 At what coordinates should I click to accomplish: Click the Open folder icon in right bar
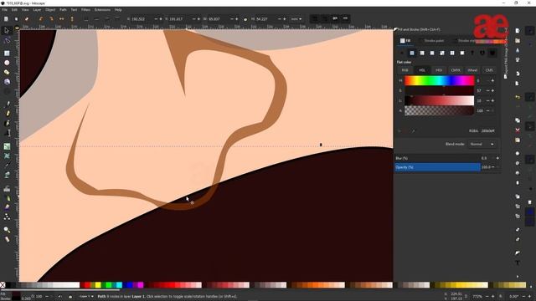[518, 41]
